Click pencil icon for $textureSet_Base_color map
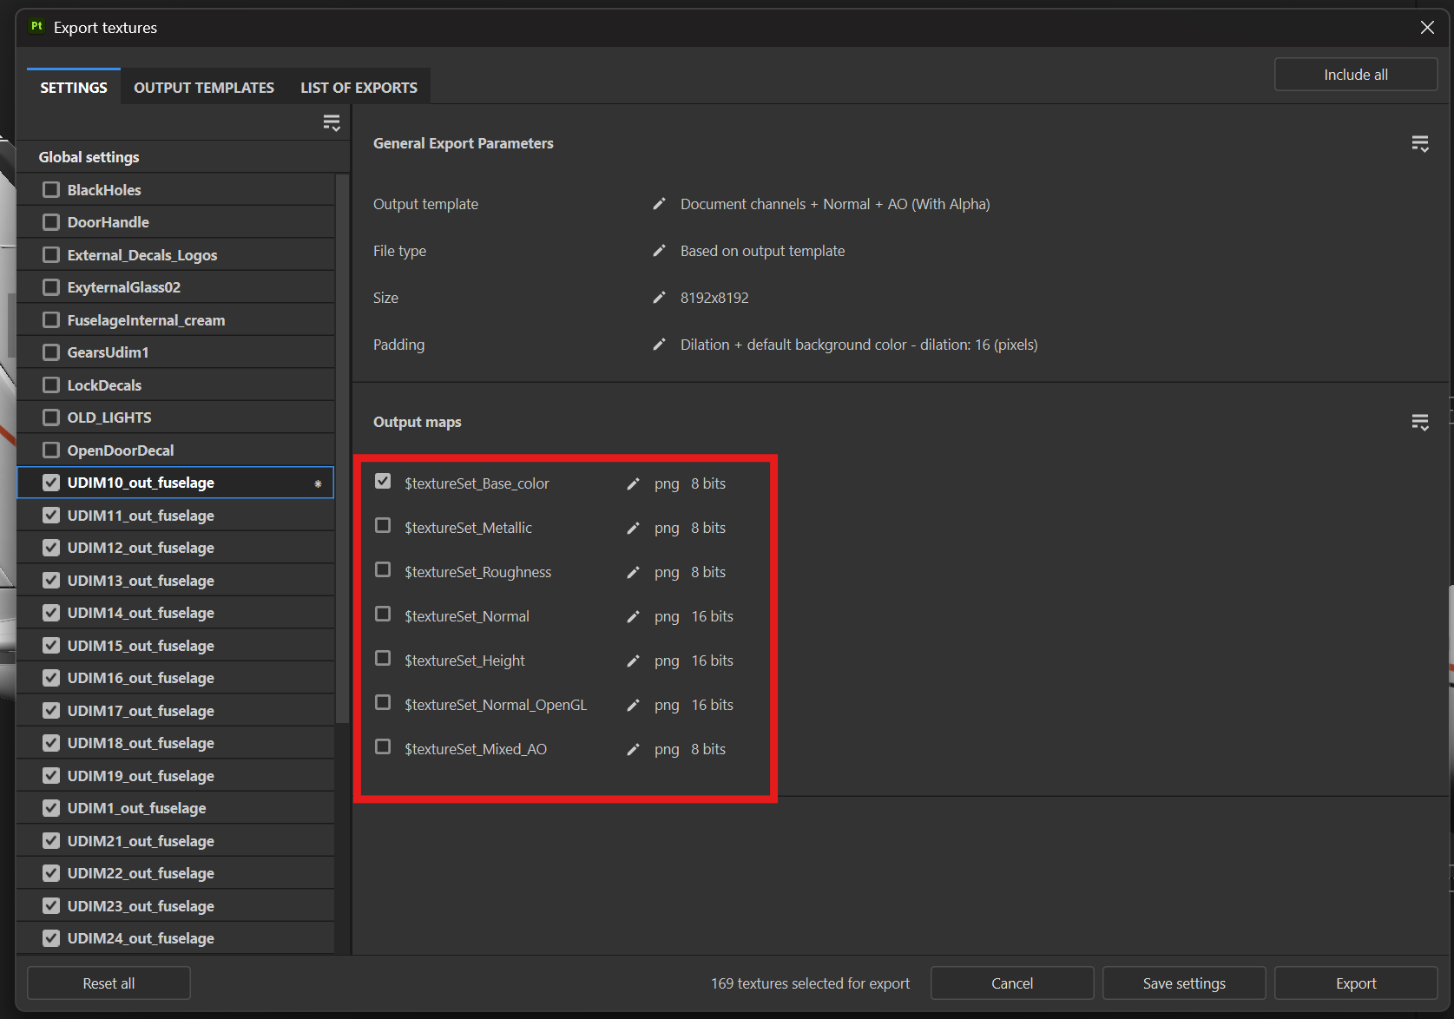The image size is (1454, 1019). click(633, 484)
